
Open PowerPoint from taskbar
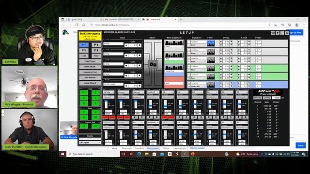[193, 154]
